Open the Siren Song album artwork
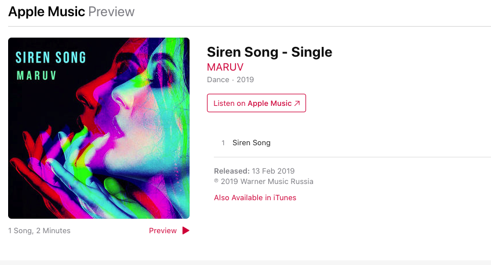This screenshot has width=491, height=265. click(x=99, y=128)
